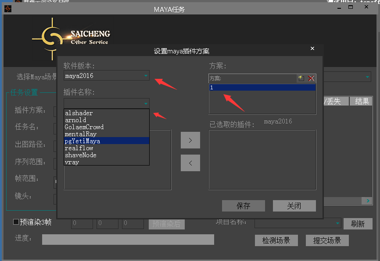Open the 软件版本 maya2016 dropdown

pos(145,76)
